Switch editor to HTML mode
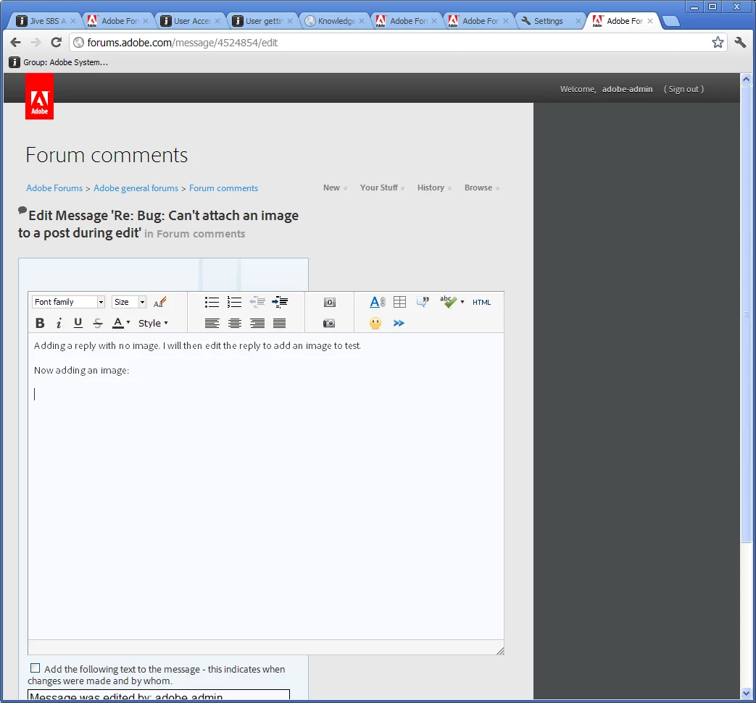Viewport: 756px width, 703px height. click(x=482, y=303)
